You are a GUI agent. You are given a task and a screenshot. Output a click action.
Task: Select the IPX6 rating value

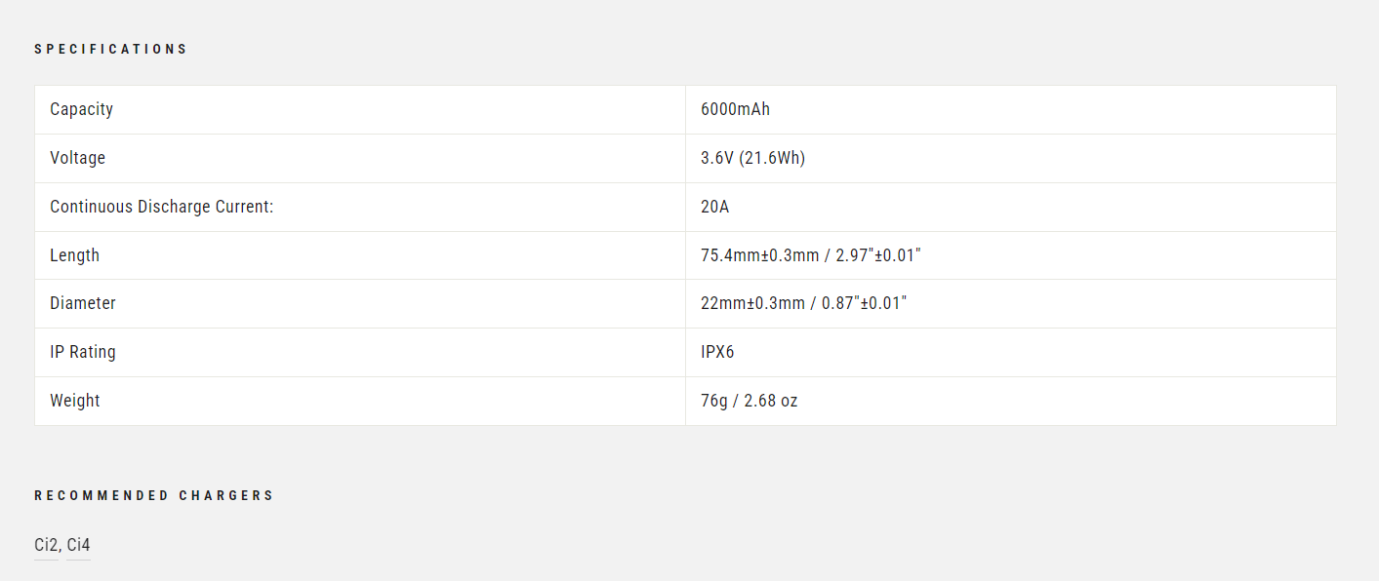pos(717,352)
